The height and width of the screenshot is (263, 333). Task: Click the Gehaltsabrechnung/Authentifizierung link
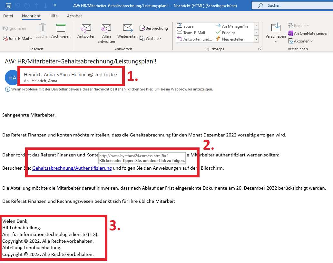(x=72, y=168)
